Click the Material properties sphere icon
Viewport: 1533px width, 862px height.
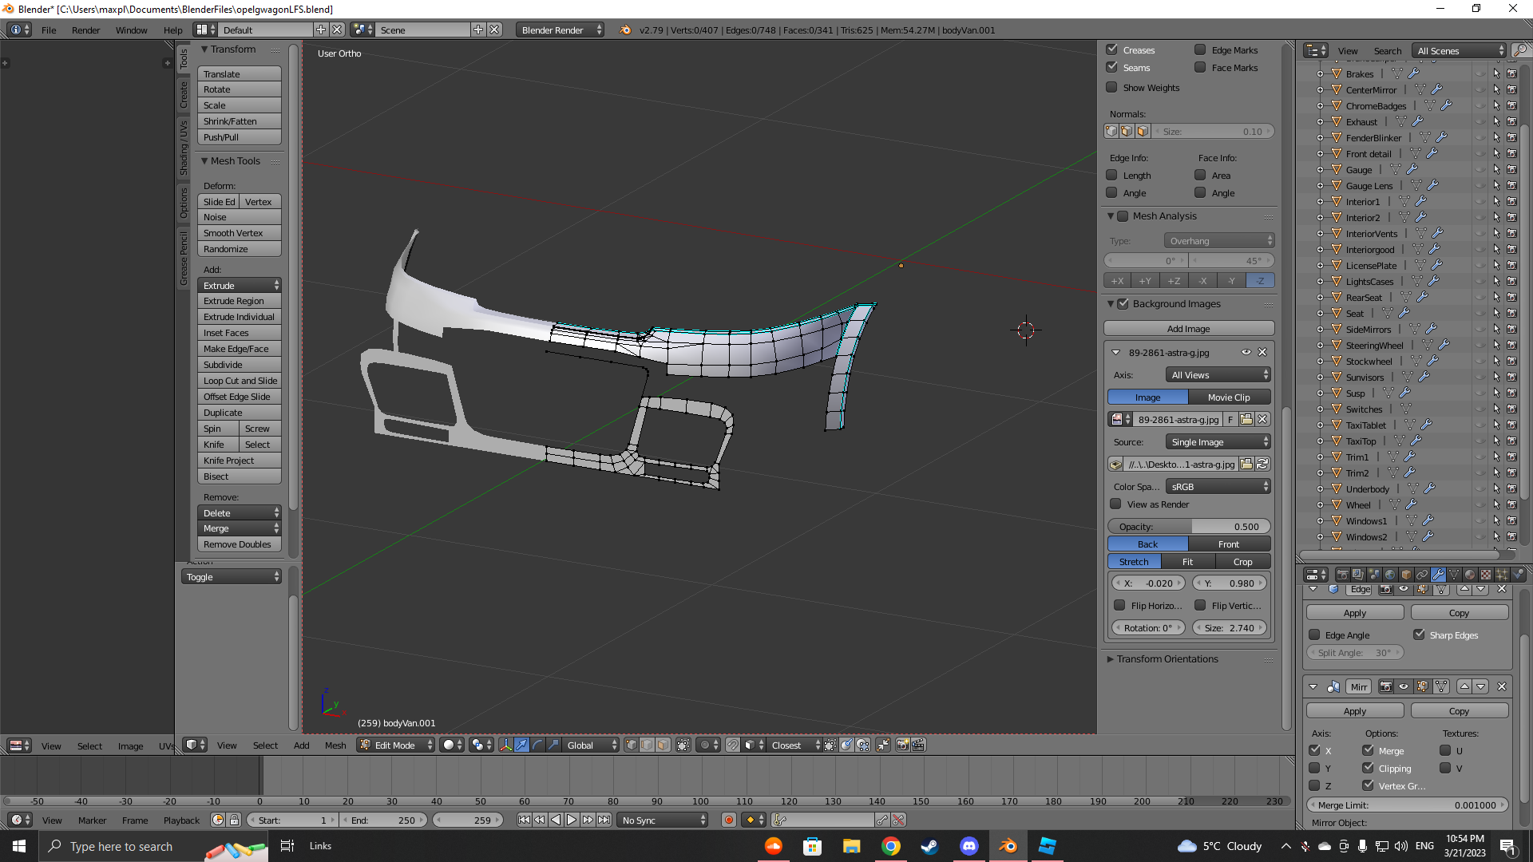point(1470,575)
